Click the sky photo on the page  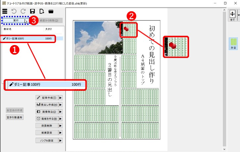coord(98,37)
